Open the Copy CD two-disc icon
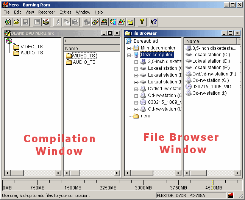 (x=95, y=22)
